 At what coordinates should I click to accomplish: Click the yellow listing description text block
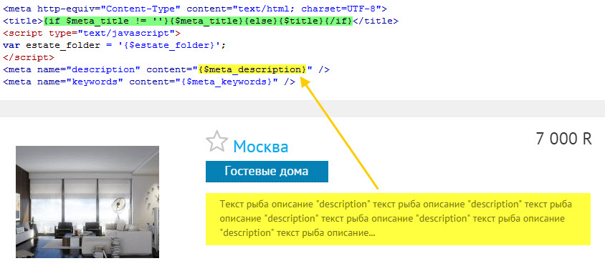point(398,219)
